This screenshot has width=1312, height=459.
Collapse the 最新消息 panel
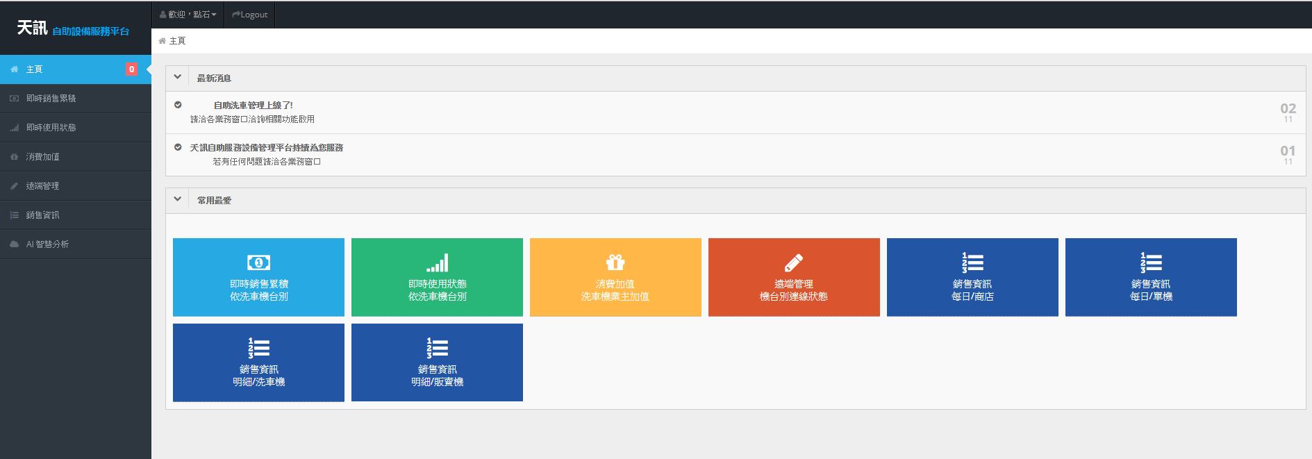pyautogui.click(x=178, y=77)
